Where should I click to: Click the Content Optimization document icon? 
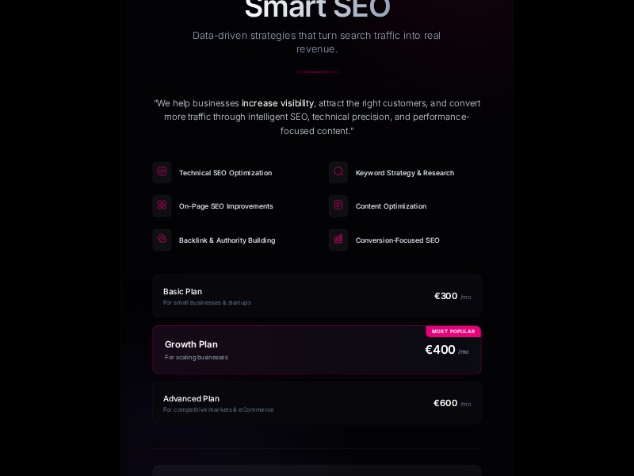[x=338, y=205]
